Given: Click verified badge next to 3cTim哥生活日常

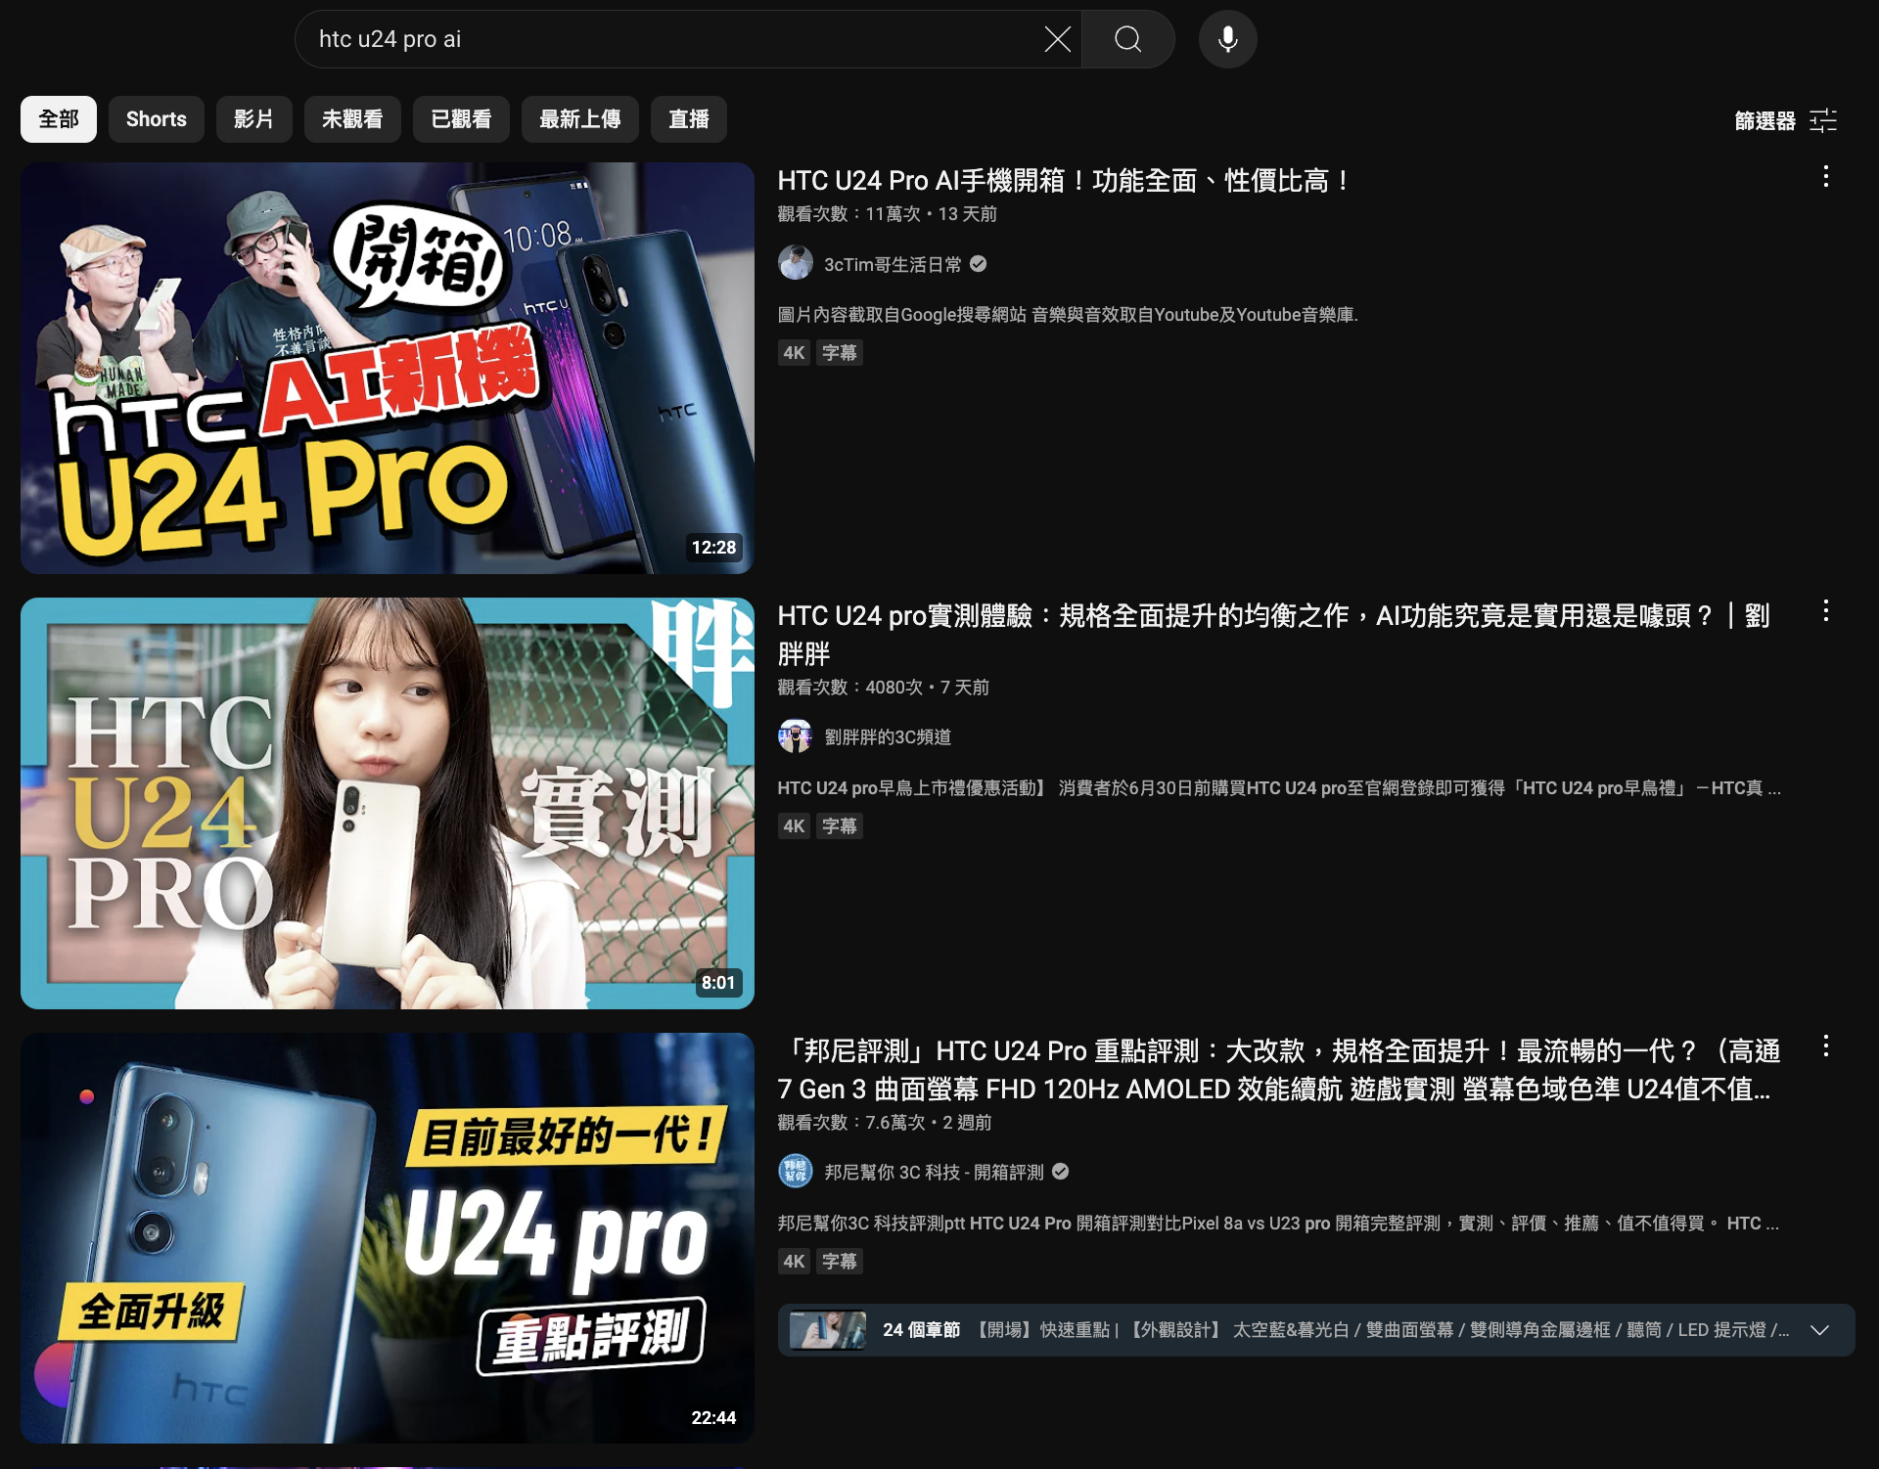Looking at the screenshot, I should click(978, 264).
